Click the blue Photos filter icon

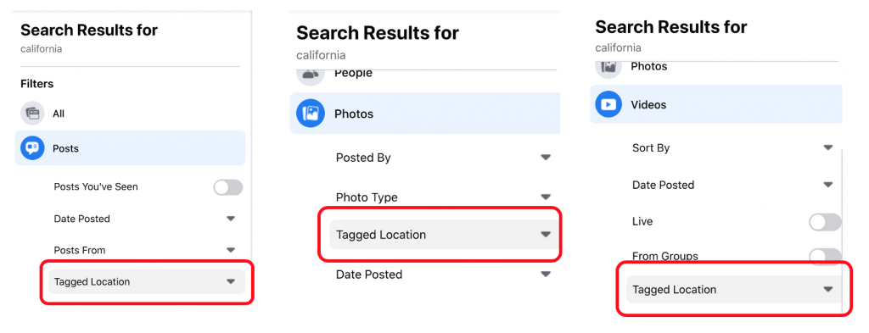click(311, 114)
